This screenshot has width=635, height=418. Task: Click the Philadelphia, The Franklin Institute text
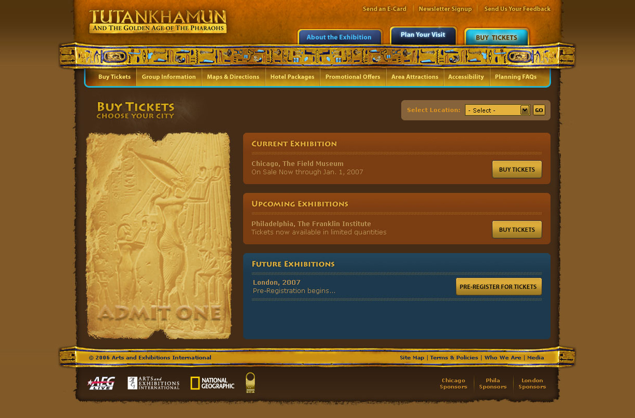click(x=312, y=224)
